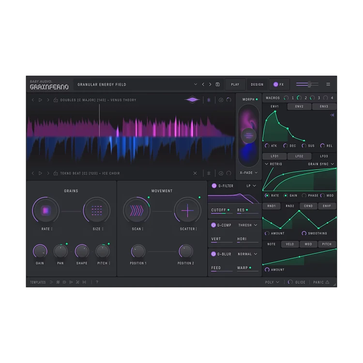Click the Grains Size grid knob
363x363 pixels.
coord(96,211)
